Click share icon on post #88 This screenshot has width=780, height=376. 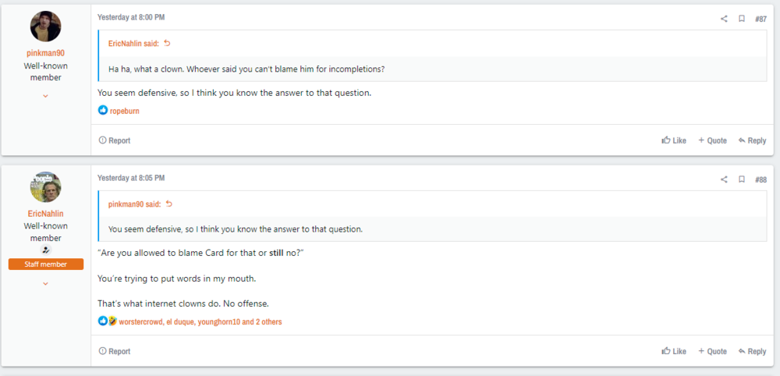point(724,179)
